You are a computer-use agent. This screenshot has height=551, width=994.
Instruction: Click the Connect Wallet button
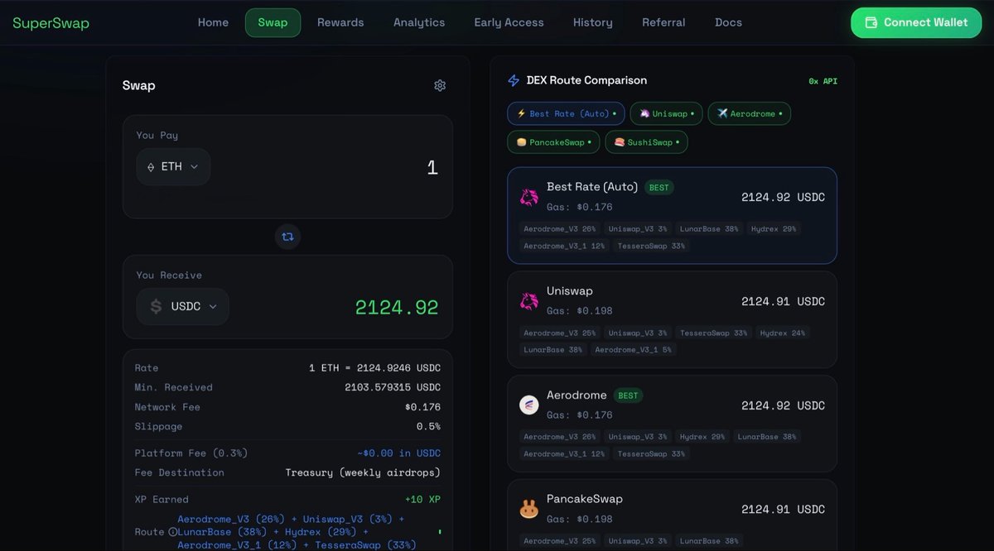[x=915, y=22]
